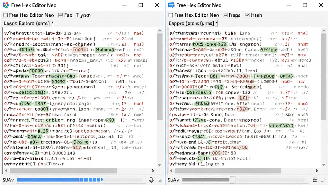329x185 pixels.
Task: Maximize the left Free Hex Editor Neo window
Action: [141, 5]
